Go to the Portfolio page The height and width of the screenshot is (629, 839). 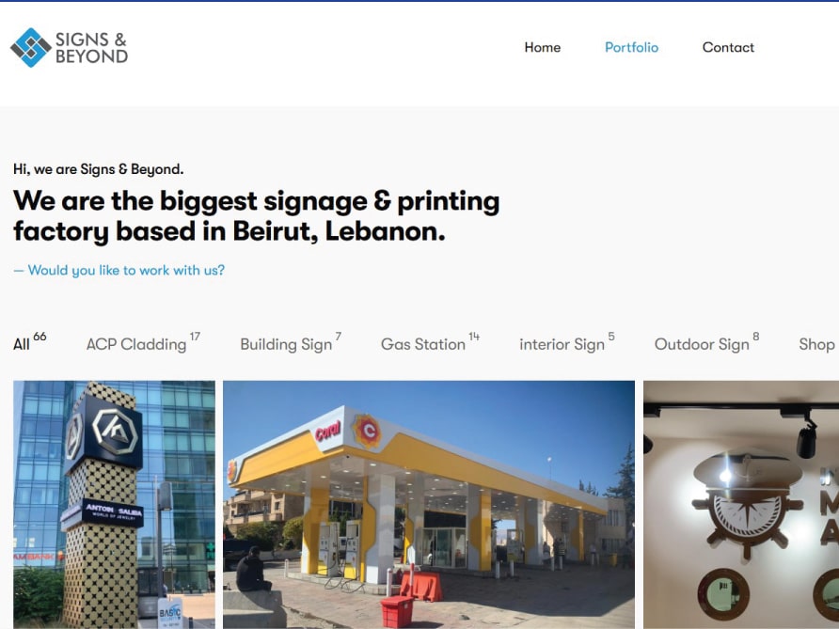pyautogui.click(x=631, y=47)
